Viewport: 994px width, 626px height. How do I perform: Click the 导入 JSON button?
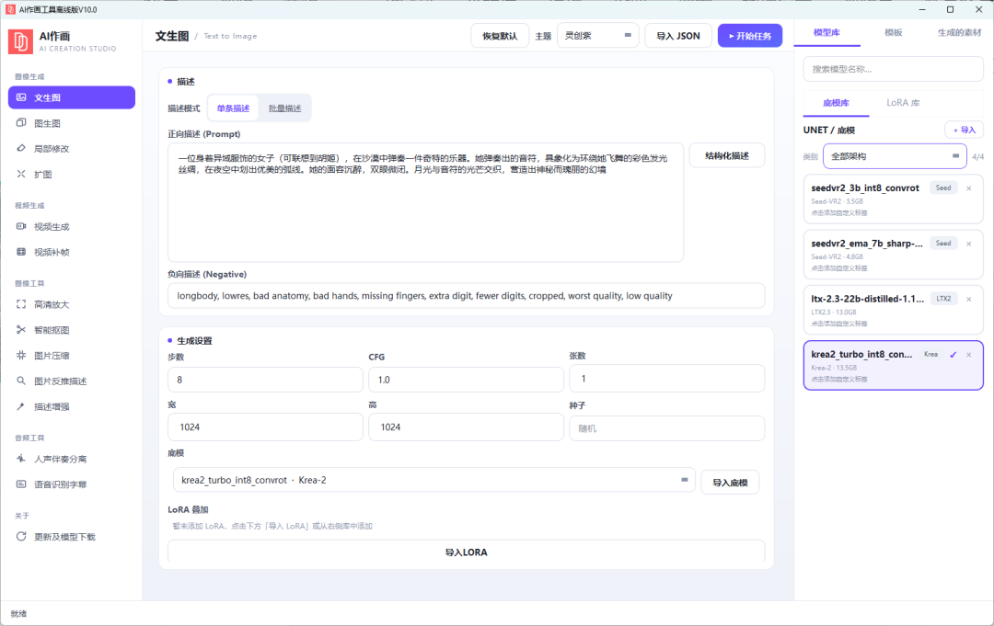677,36
